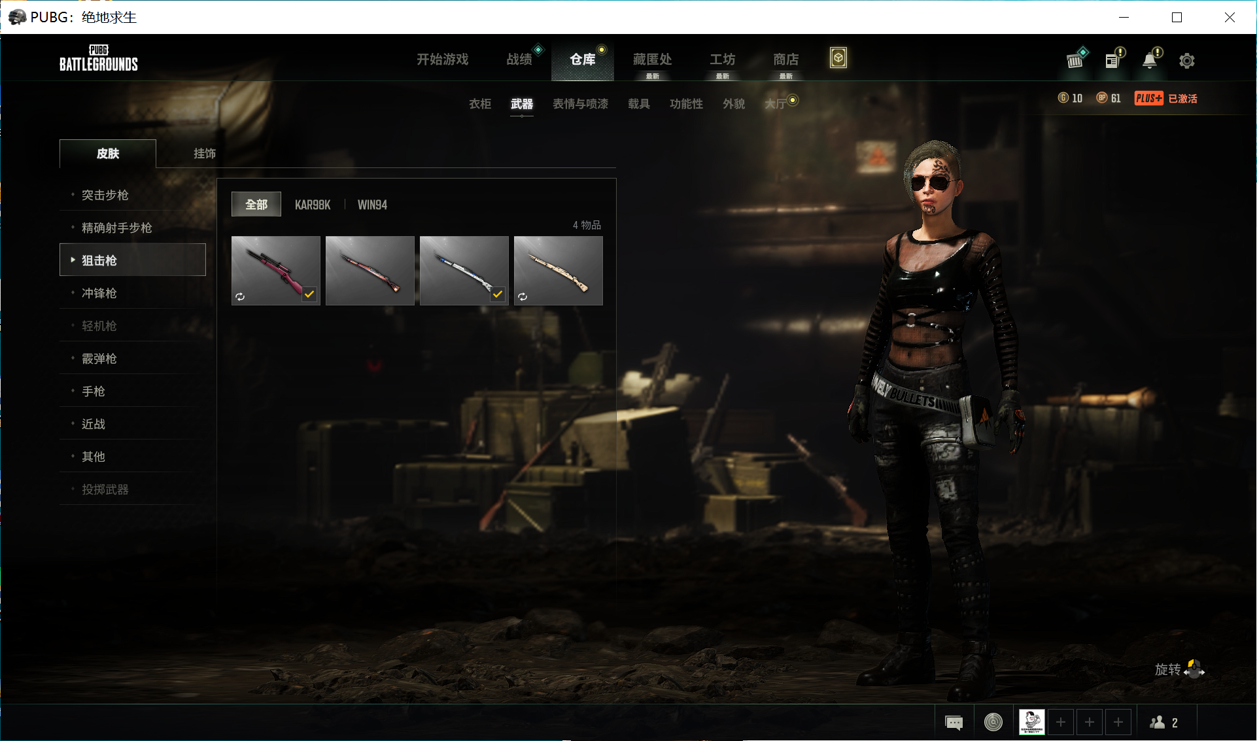Viewport: 1257px width, 741px height.
Task: Open the friends list showing 2
Action: tap(1164, 722)
